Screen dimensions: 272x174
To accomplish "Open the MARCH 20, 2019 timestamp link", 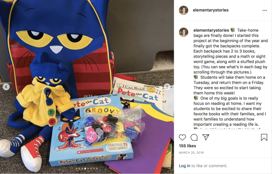I will click(191, 153).
